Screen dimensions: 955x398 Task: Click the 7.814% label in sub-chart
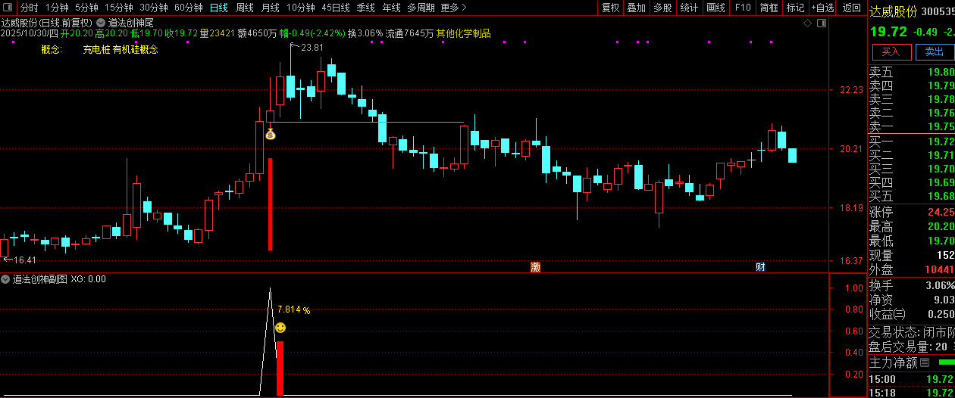pyautogui.click(x=294, y=309)
